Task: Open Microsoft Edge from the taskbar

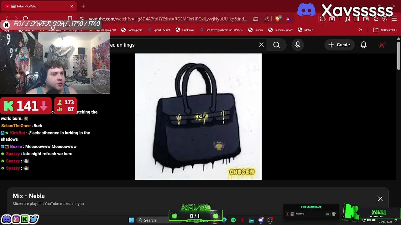Action: click(x=224, y=220)
